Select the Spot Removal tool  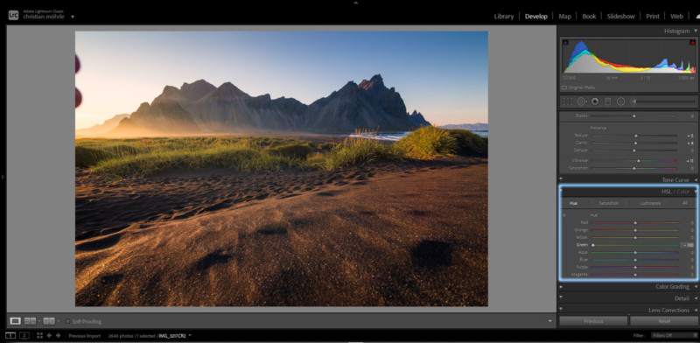point(581,101)
